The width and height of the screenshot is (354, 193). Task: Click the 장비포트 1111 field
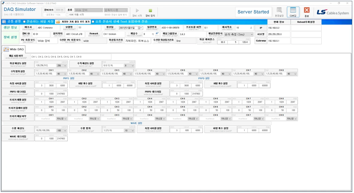(60, 10)
